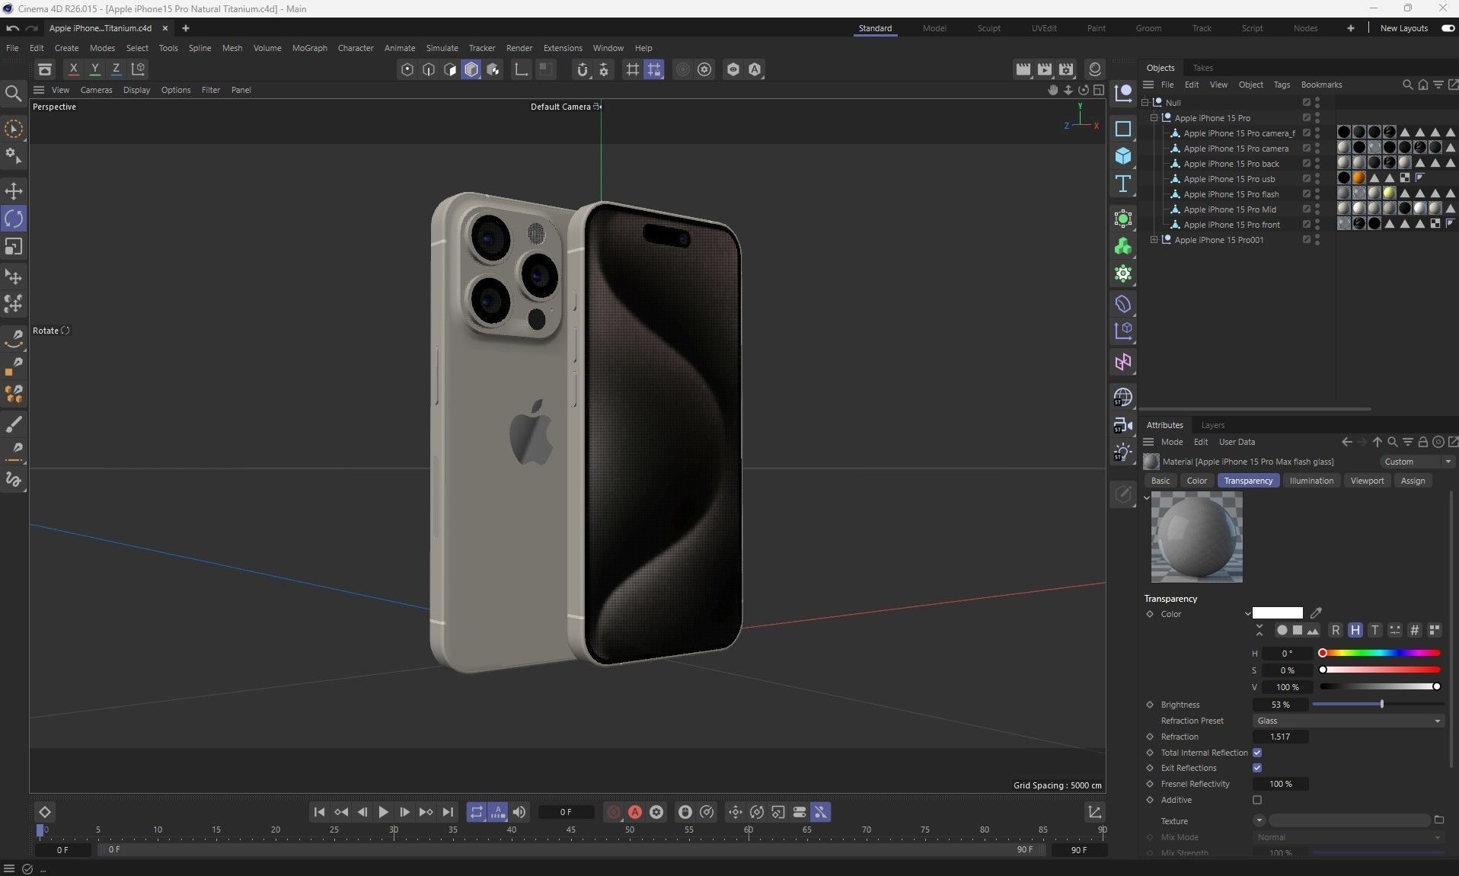Open the Basic material tab
1459x876 pixels.
point(1160,481)
